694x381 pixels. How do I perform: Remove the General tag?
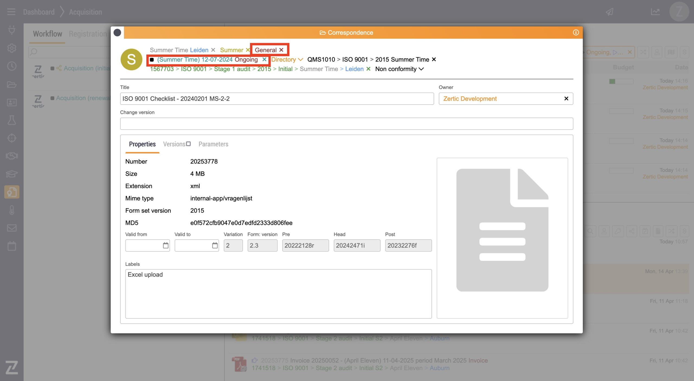(x=281, y=50)
